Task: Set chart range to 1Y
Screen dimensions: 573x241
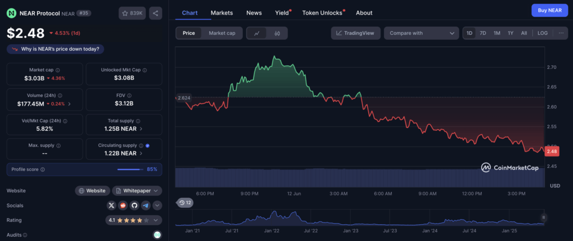Action: pos(510,33)
